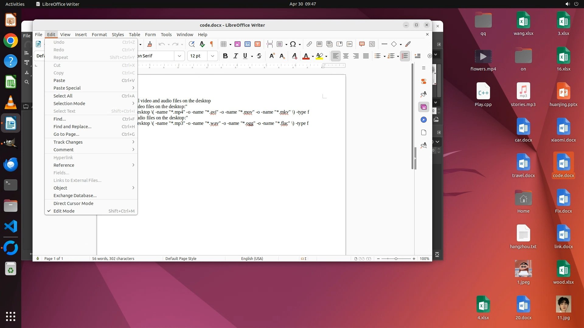Insert a table from the toolbar

224,44
